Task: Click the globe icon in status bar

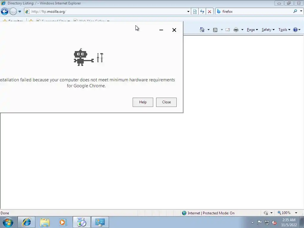Action: click(184, 213)
